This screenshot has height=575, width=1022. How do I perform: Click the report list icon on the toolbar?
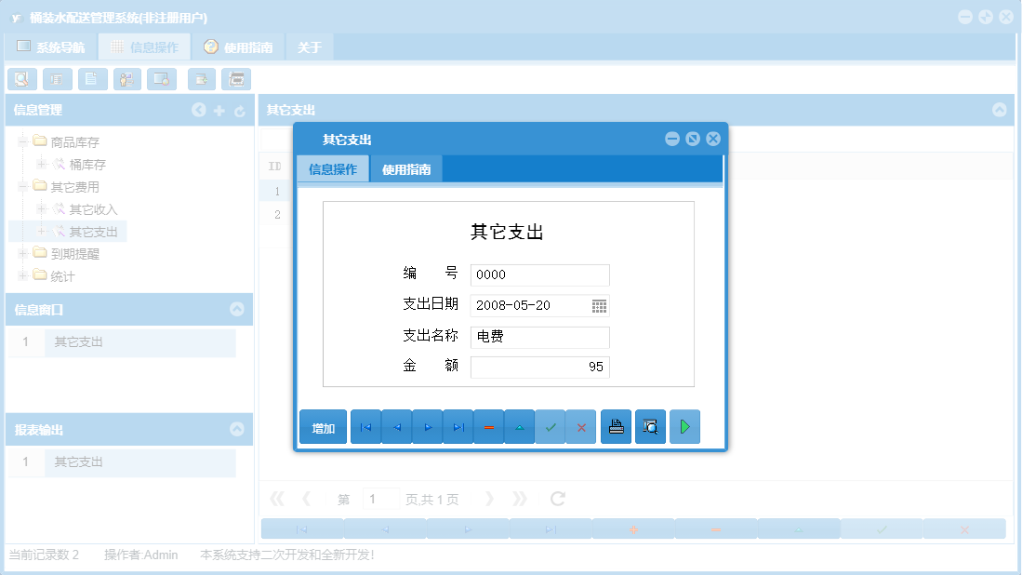pyautogui.click(x=57, y=79)
